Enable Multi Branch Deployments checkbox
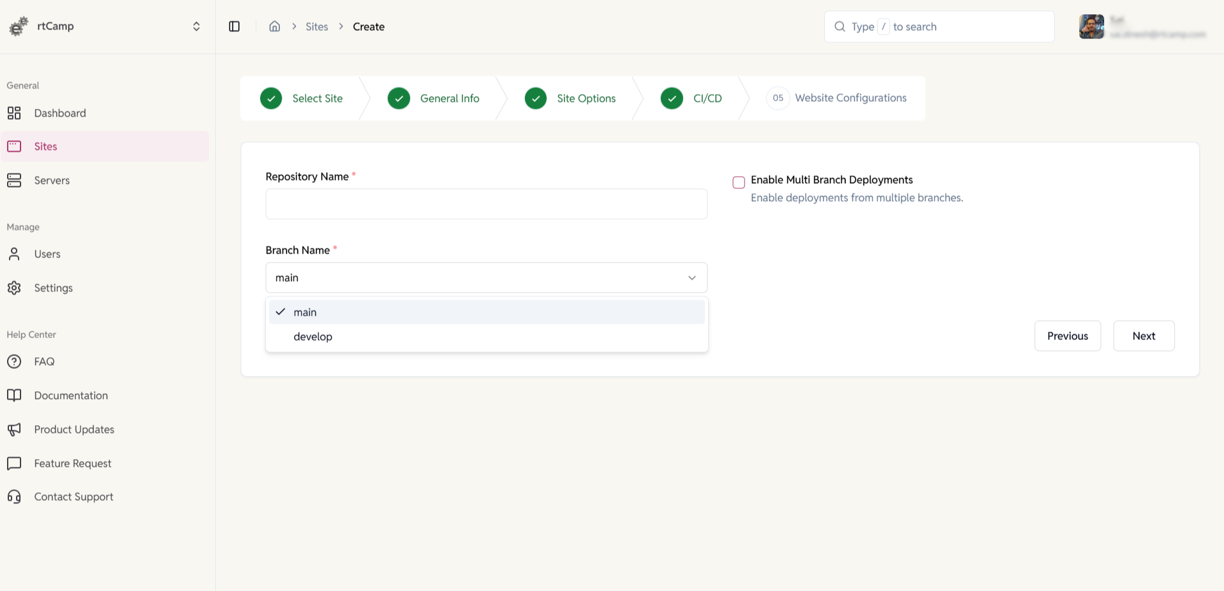Screen dimensions: 1224x591 tap(738, 182)
